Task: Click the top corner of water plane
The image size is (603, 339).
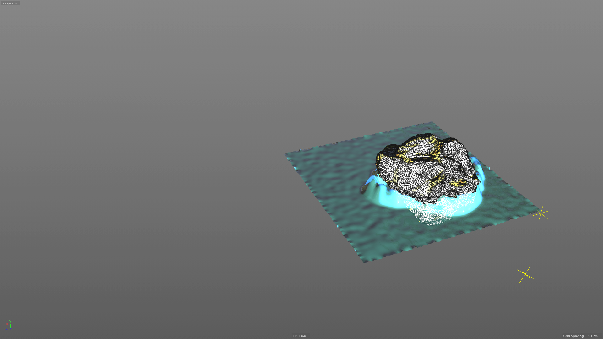Action: (x=432, y=123)
